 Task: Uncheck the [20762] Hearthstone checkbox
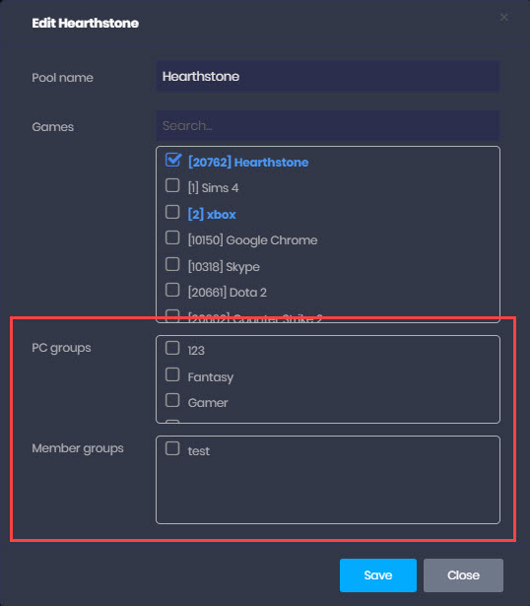[172, 160]
